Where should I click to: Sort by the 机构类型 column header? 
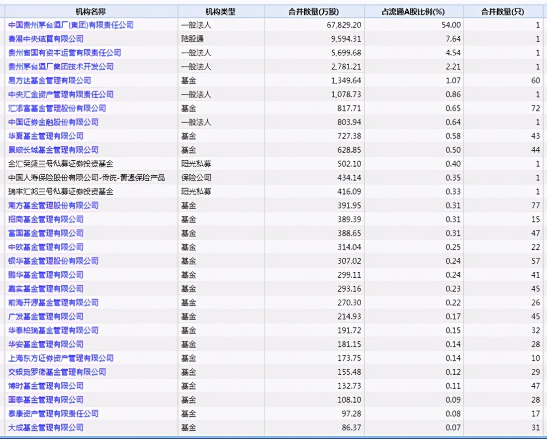click(x=221, y=12)
